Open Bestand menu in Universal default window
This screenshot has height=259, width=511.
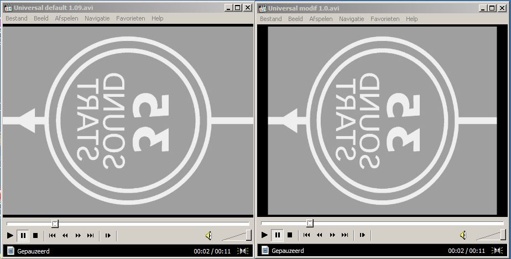pos(16,18)
